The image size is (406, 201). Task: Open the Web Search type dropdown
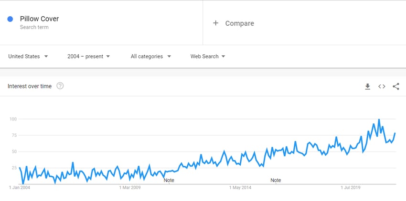pyautogui.click(x=208, y=56)
